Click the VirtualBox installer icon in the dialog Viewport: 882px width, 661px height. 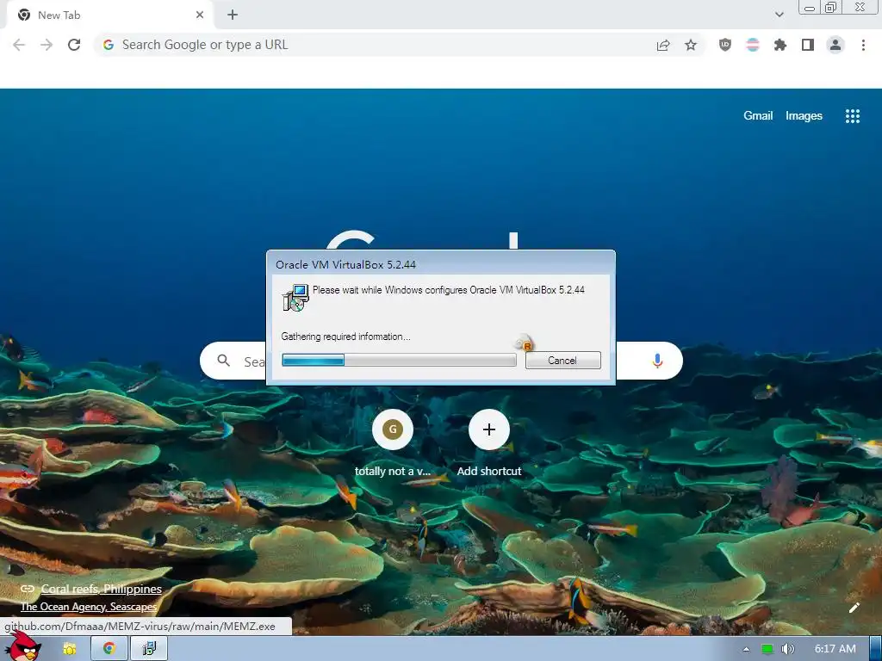(x=295, y=298)
